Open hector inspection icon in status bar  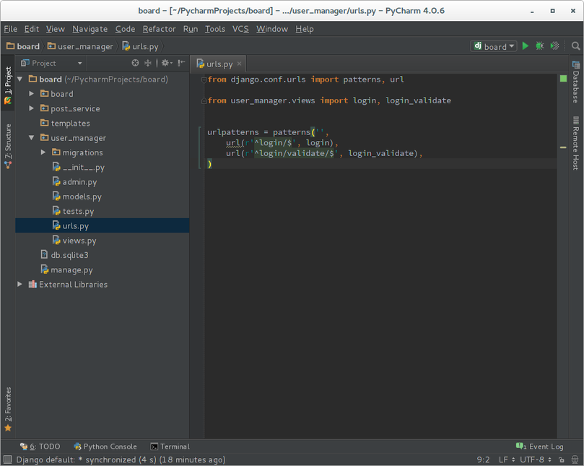[x=575, y=459]
